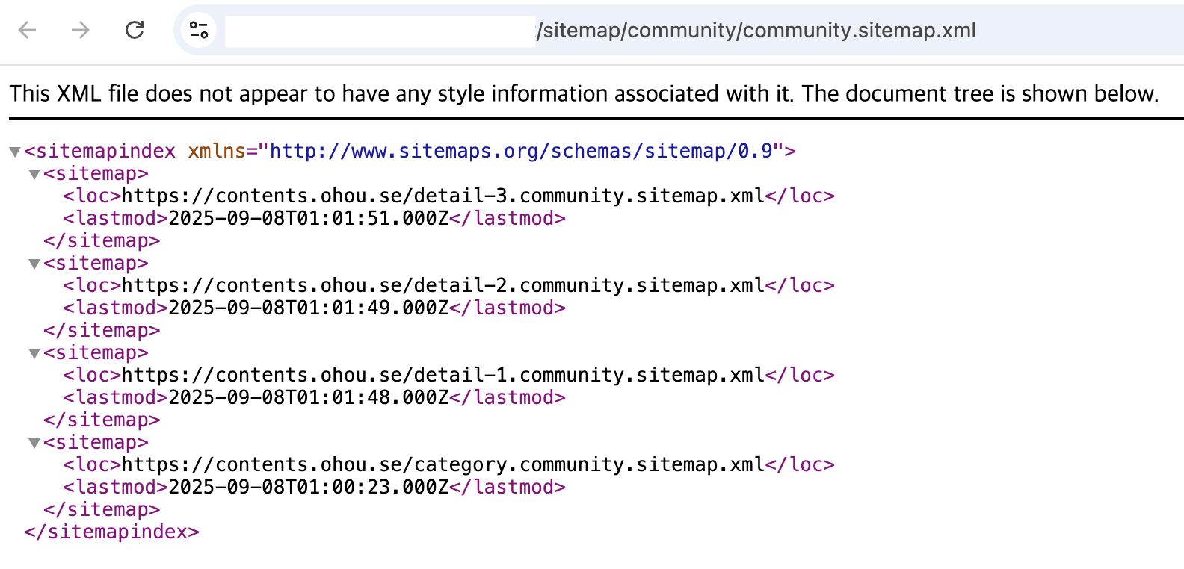Click the detail-2.community.sitemap.xml URL

[x=443, y=285]
